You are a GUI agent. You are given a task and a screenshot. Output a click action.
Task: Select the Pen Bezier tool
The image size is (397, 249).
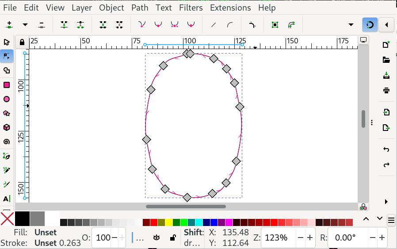pyautogui.click(x=7, y=156)
